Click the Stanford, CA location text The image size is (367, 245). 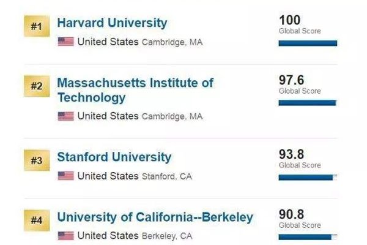[167, 176]
